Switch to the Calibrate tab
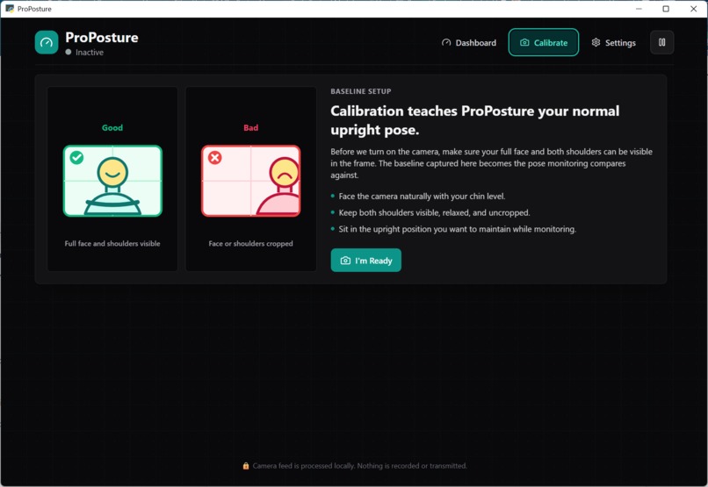 [x=544, y=42]
